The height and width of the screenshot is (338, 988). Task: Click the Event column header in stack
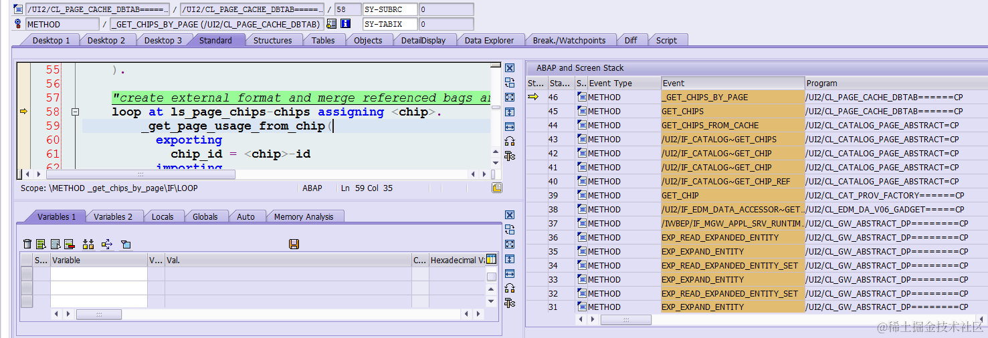pyautogui.click(x=732, y=83)
